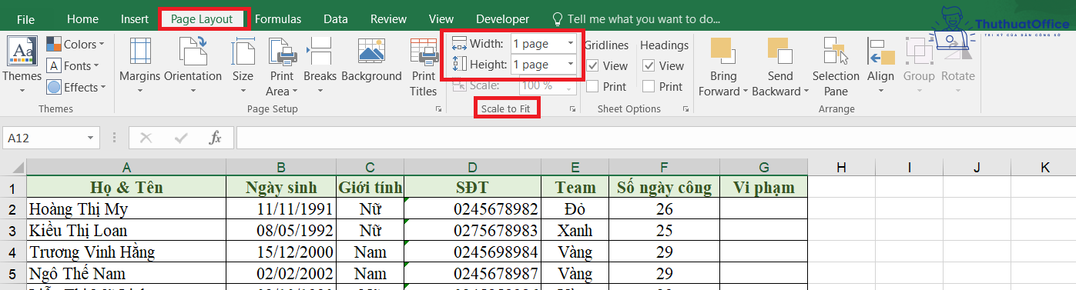This screenshot has height=290, width=1076.
Task: Select the 'Xanh' team cell
Action: pos(575,230)
